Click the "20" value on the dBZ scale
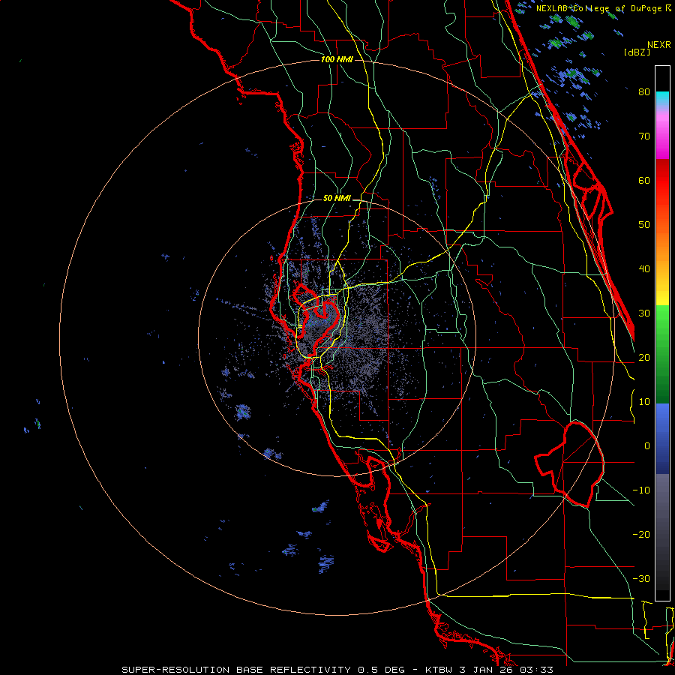 click(644, 358)
